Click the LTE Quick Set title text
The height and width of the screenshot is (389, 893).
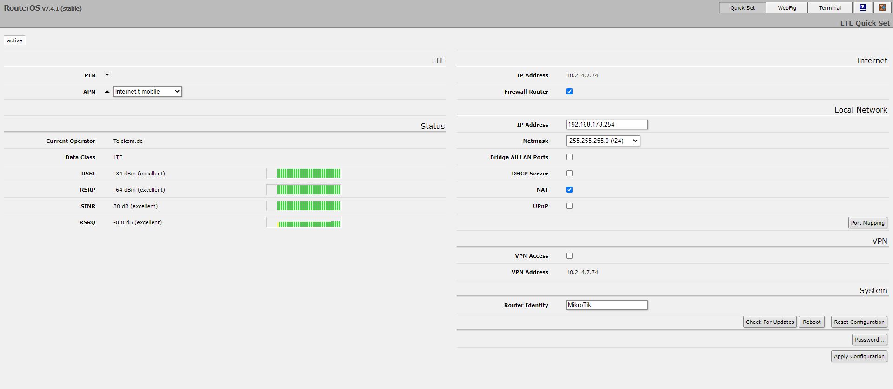(865, 23)
